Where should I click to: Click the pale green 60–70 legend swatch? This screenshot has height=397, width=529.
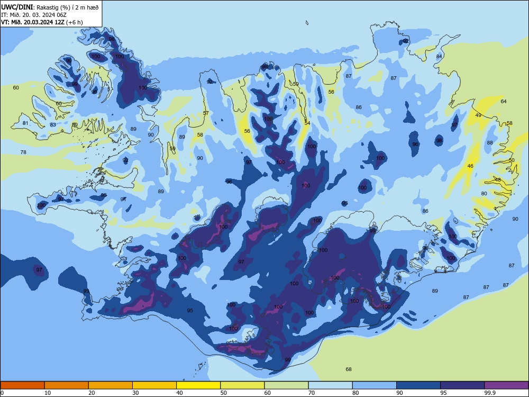coord(286,385)
